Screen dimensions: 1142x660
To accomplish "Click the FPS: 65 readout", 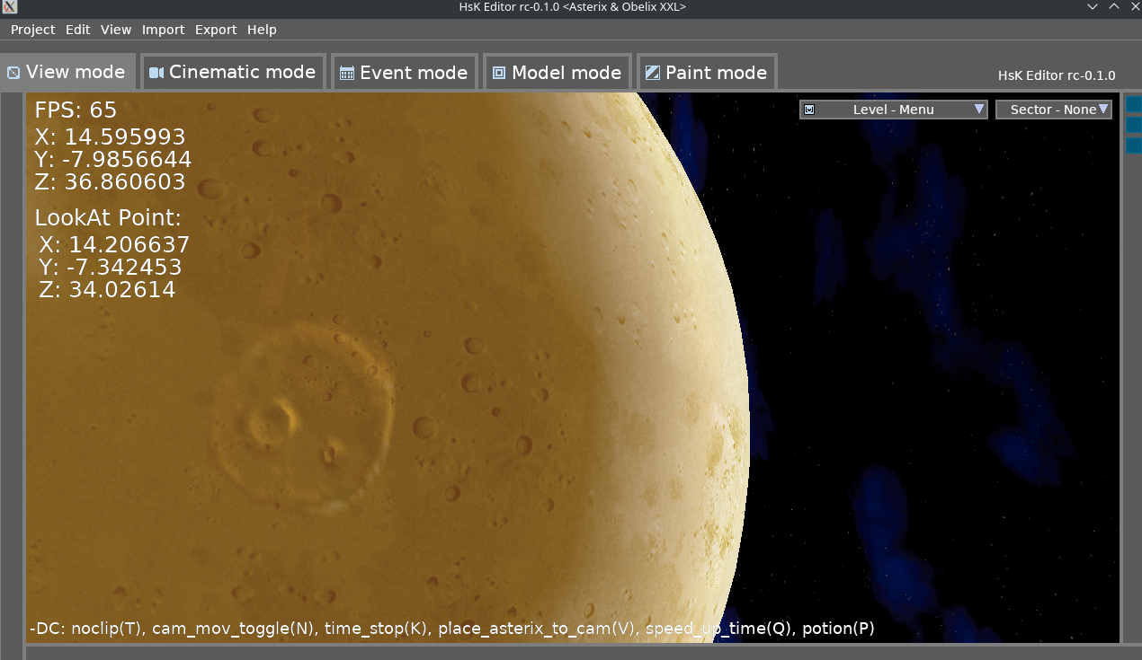I will tap(76, 110).
